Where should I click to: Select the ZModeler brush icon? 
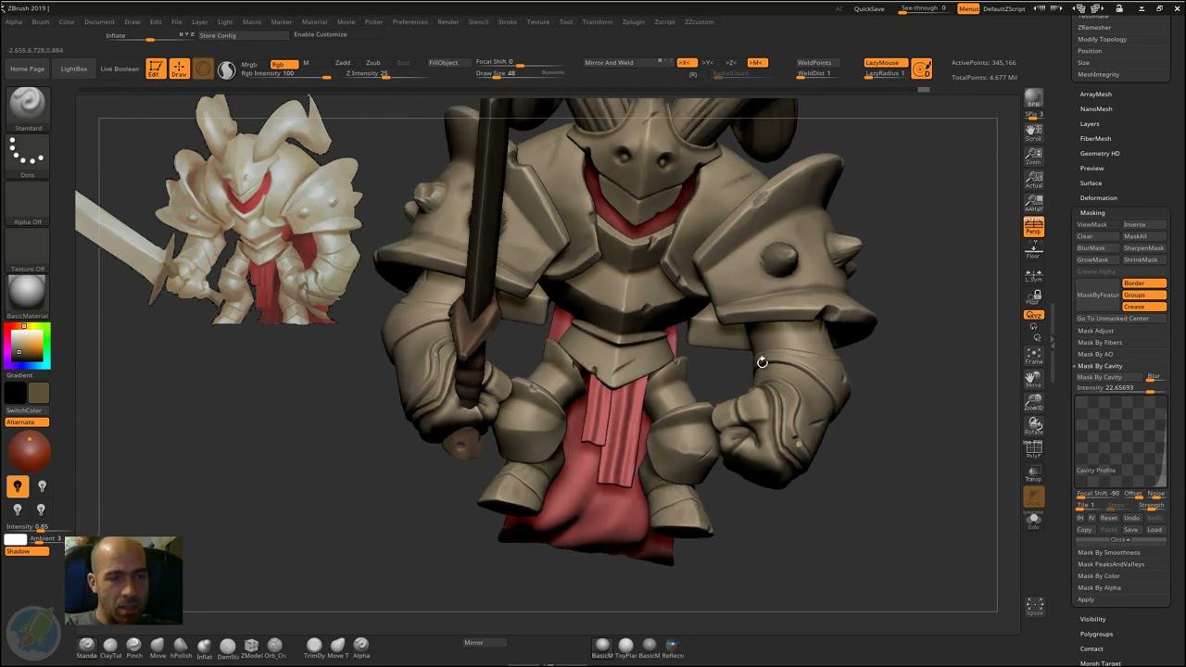251,646
